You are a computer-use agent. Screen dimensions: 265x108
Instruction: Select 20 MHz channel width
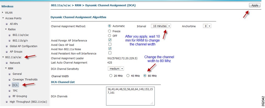pos(111,76)
